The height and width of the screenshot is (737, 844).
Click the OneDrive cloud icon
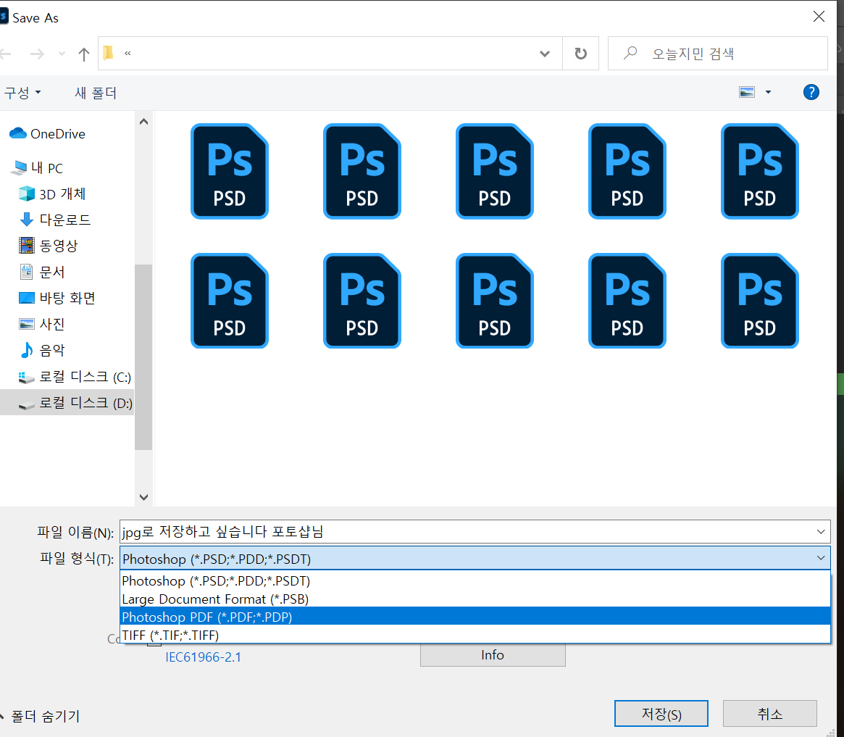point(18,133)
